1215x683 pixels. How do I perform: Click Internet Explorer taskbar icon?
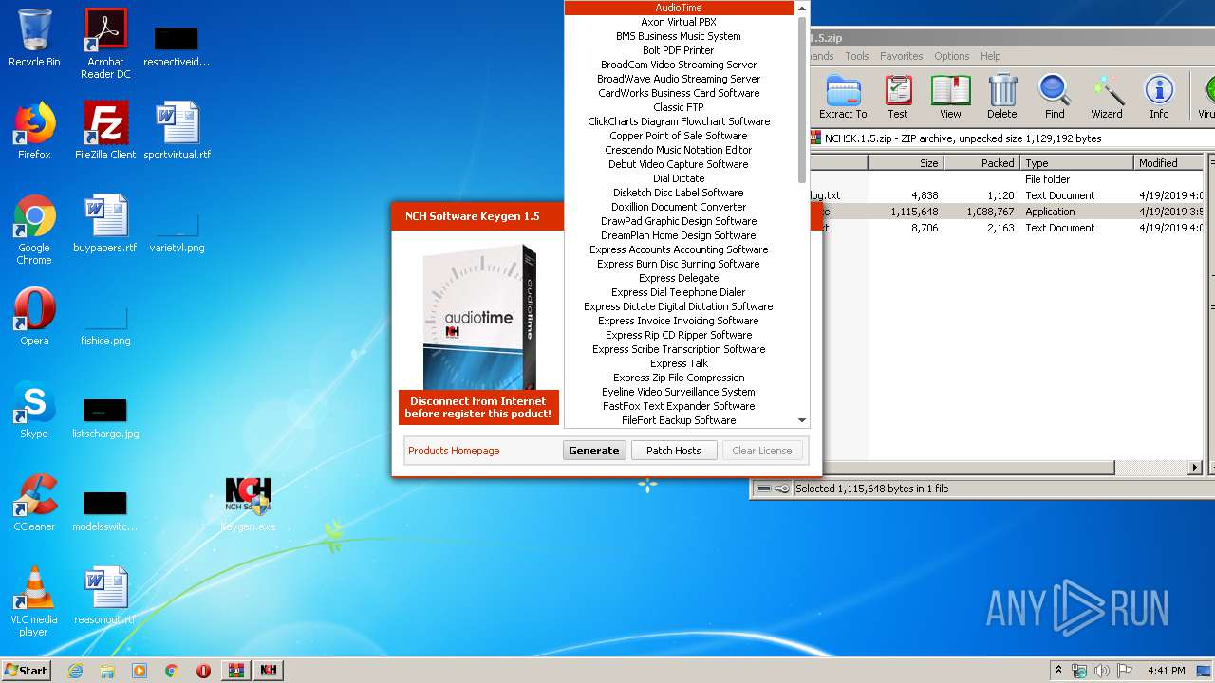(x=75, y=671)
